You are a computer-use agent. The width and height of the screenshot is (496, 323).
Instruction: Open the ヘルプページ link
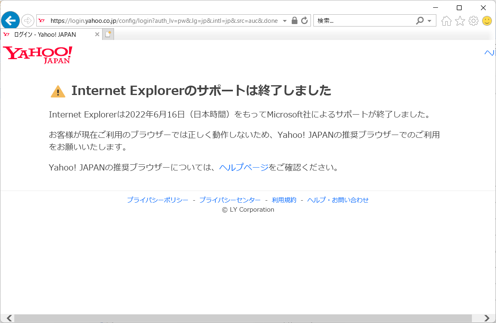242,167
